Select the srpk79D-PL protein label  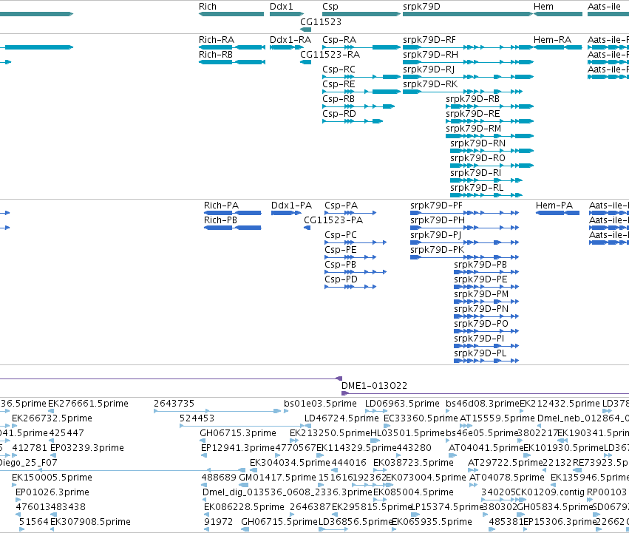coord(480,354)
